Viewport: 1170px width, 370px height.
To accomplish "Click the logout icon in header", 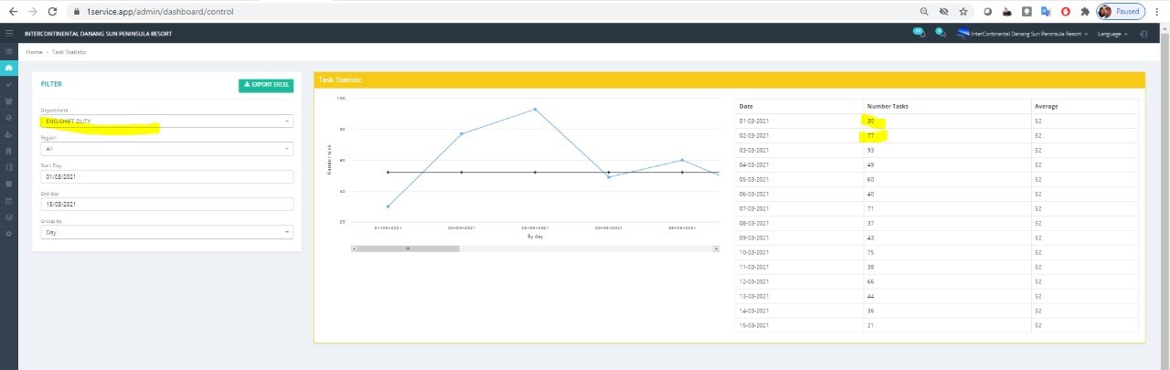I will click(x=1143, y=34).
